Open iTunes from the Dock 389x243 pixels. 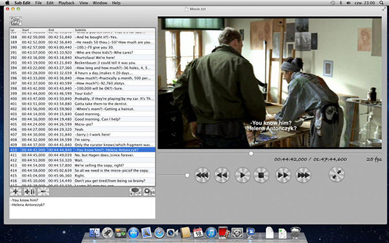coord(211,233)
